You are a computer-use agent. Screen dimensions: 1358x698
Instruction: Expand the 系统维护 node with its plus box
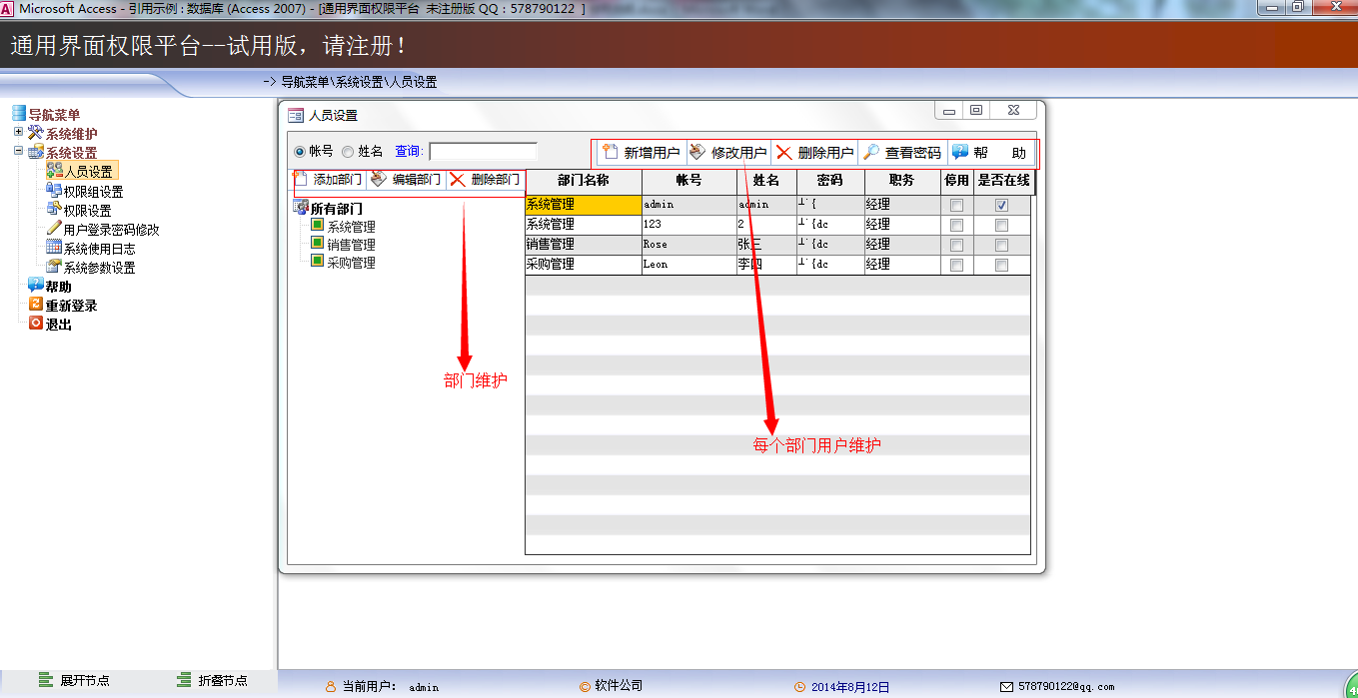click(18, 133)
